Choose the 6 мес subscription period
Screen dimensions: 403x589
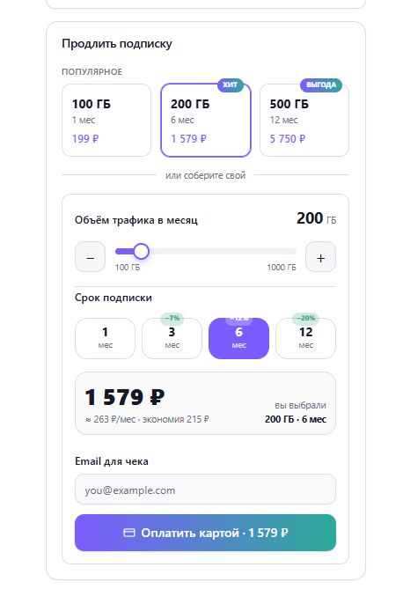238,338
